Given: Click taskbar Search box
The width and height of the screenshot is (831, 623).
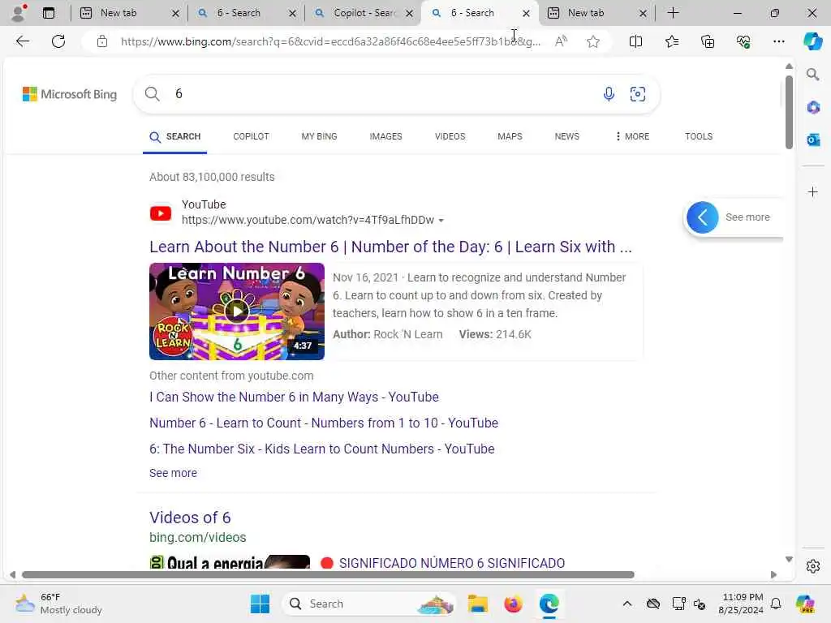Looking at the screenshot, I should [x=369, y=604].
